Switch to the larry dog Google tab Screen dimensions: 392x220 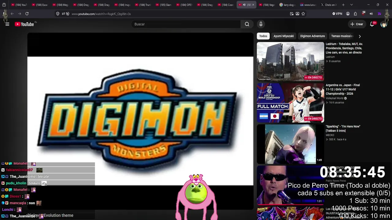(288, 5)
